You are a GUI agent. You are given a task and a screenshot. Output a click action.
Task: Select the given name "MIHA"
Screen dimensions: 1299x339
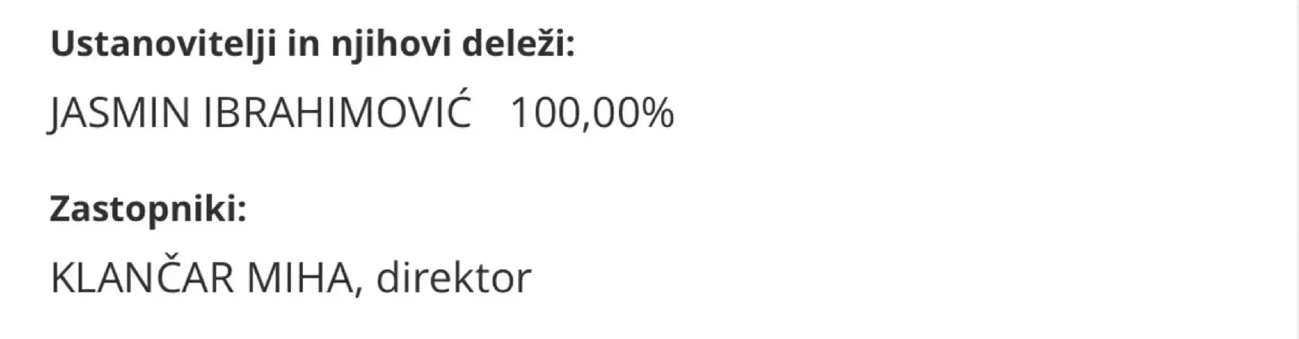tap(299, 278)
